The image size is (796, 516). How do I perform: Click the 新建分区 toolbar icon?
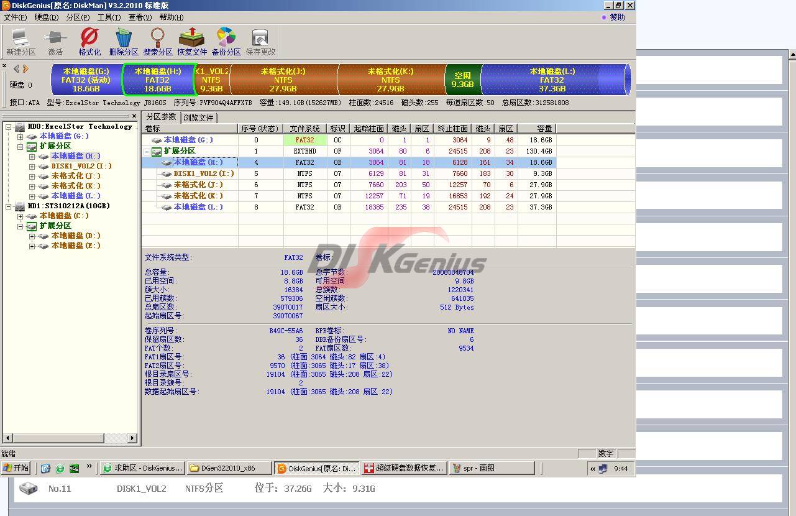point(21,42)
